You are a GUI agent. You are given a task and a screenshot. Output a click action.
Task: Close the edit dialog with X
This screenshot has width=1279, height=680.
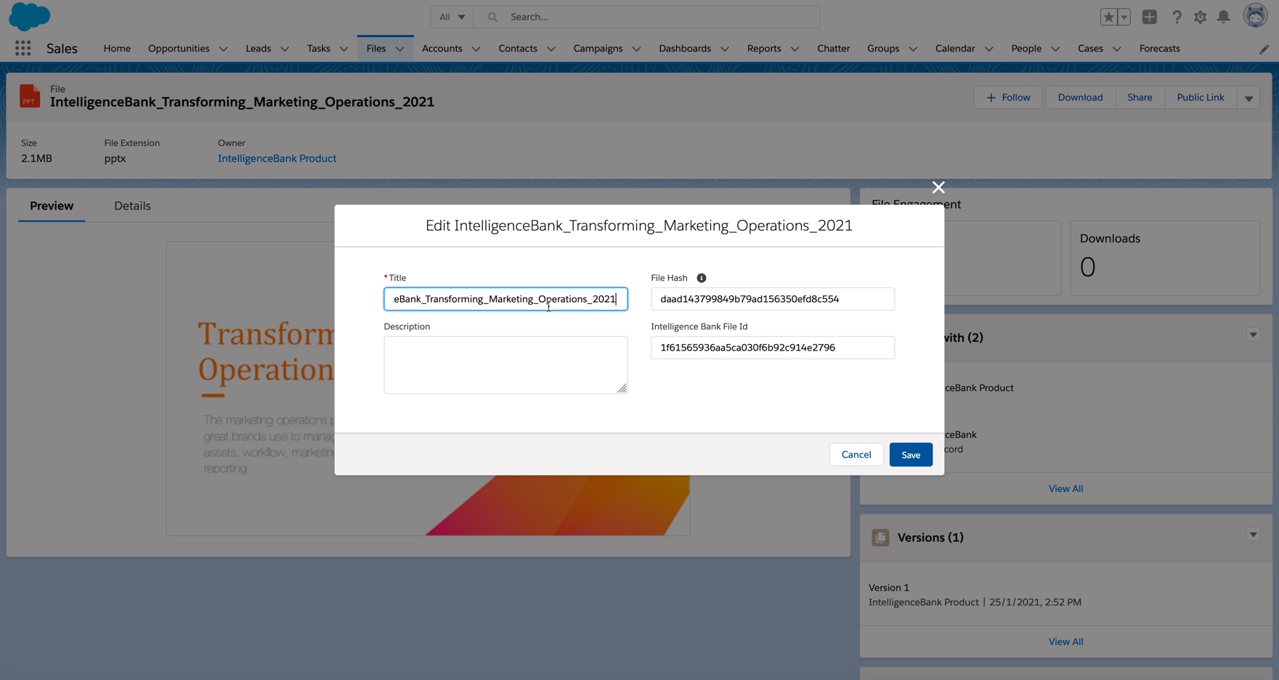click(938, 187)
